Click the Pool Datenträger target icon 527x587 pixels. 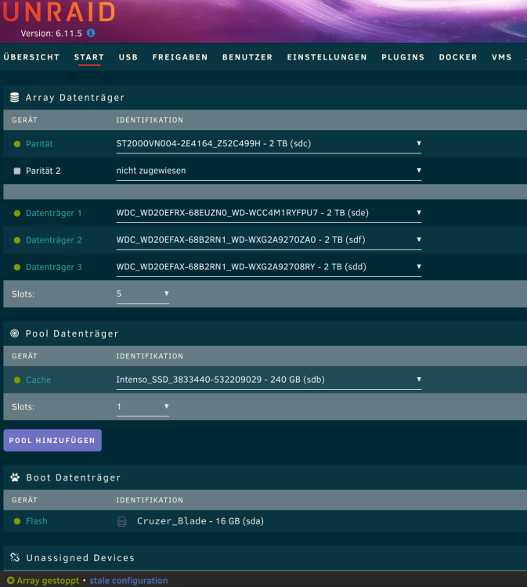15,333
